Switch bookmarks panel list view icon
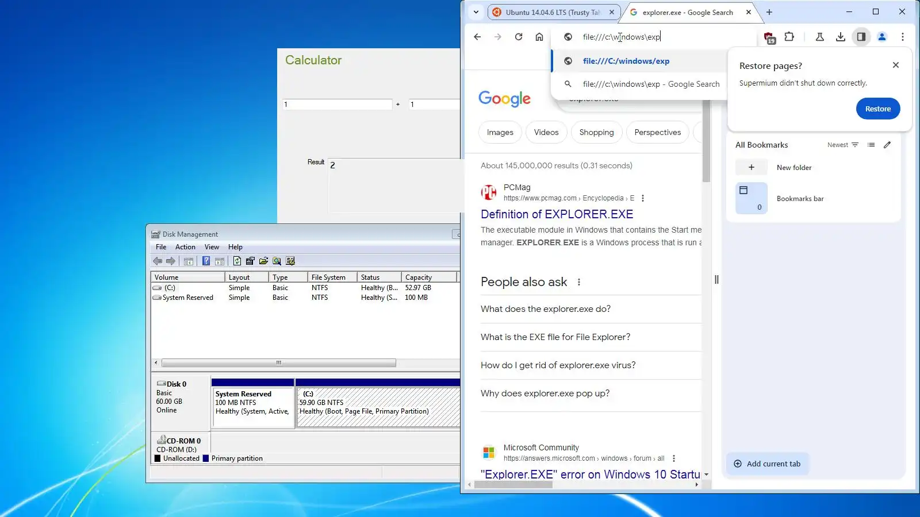The height and width of the screenshot is (517, 920). click(x=871, y=145)
